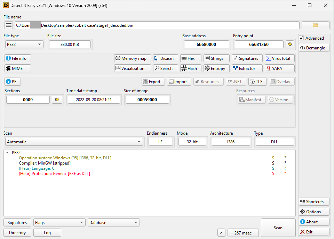View the PE Export table
The width and height of the screenshot is (334, 239).
pyautogui.click(x=153, y=82)
